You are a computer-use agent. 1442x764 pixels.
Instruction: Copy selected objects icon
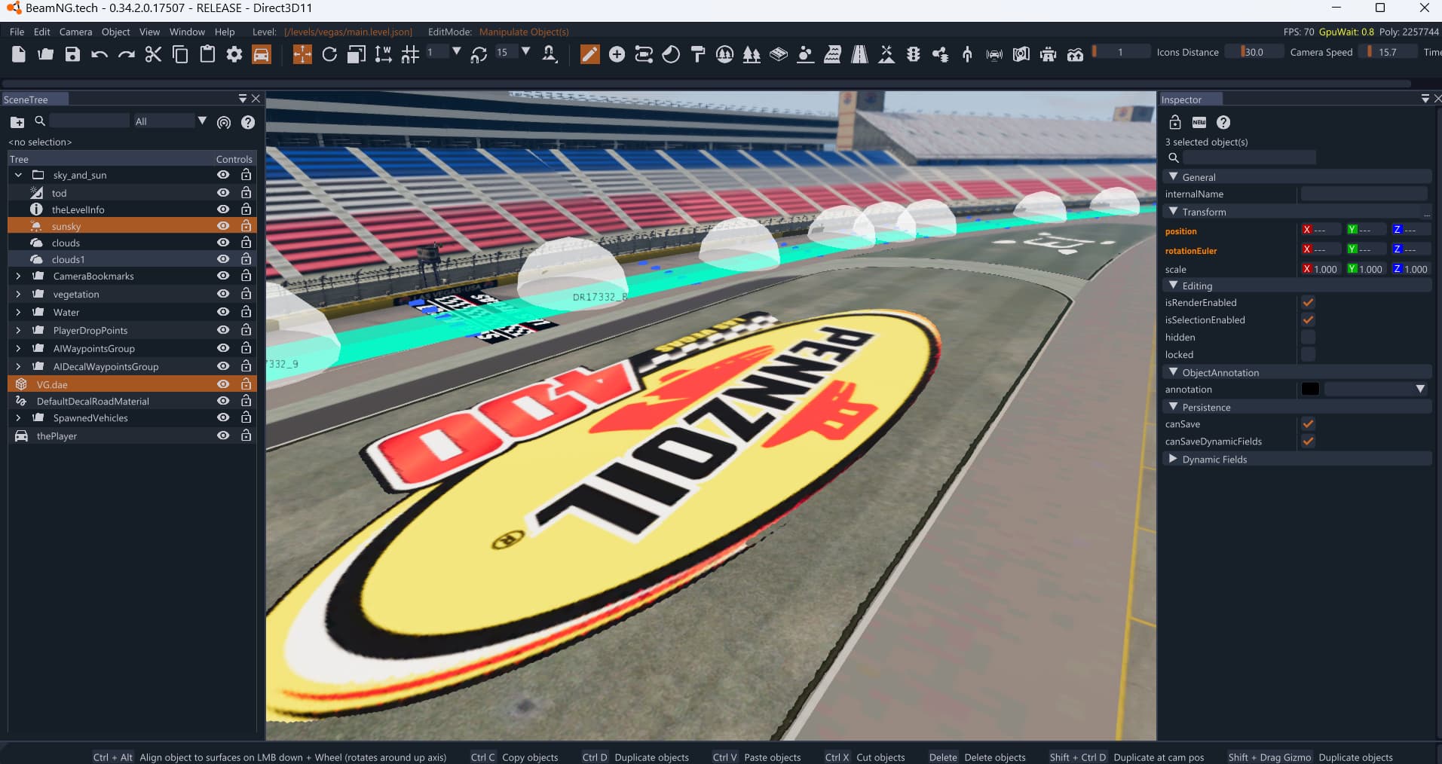(x=180, y=54)
